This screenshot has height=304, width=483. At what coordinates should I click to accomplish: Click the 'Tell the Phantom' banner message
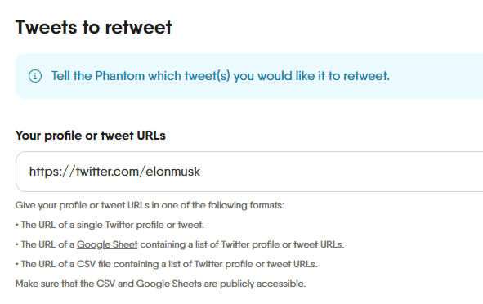point(220,76)
